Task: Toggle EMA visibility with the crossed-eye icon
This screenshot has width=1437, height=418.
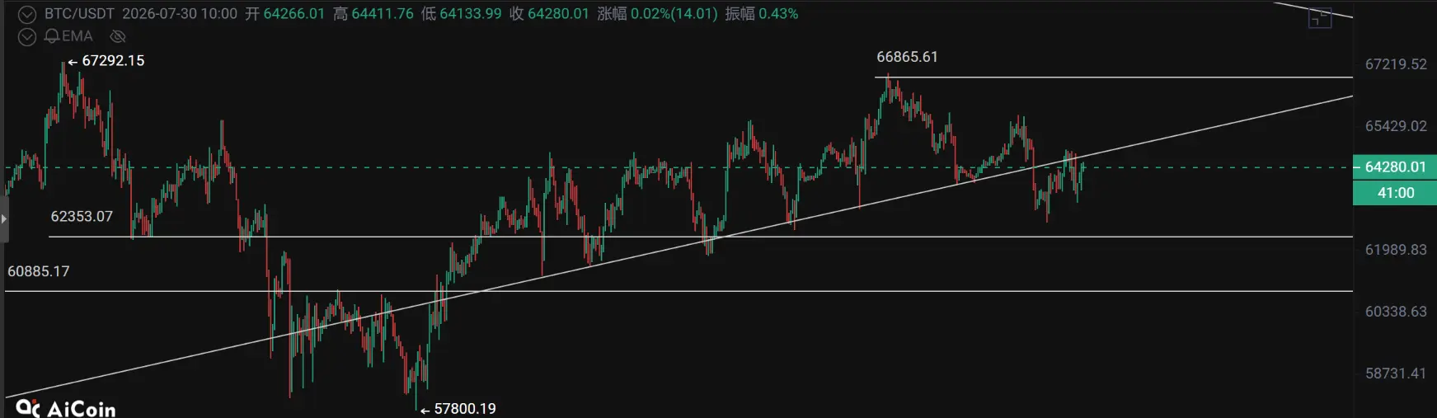Action: tap(118, 36)
